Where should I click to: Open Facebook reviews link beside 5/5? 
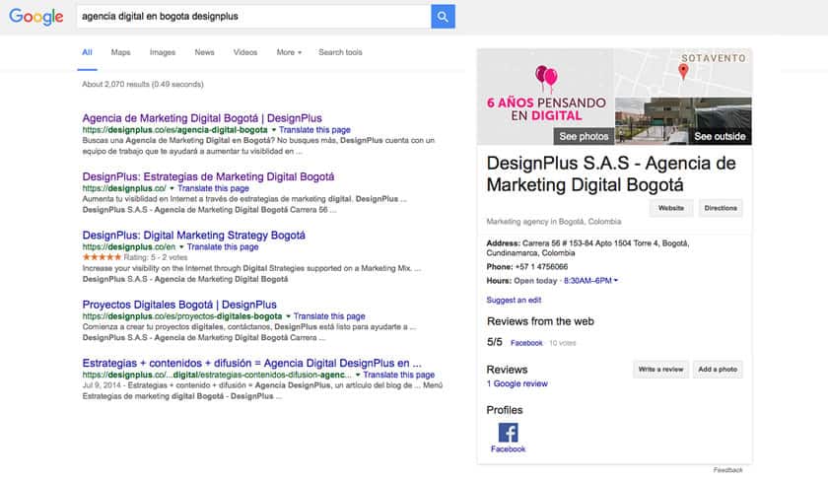click(x=526, y=343)
